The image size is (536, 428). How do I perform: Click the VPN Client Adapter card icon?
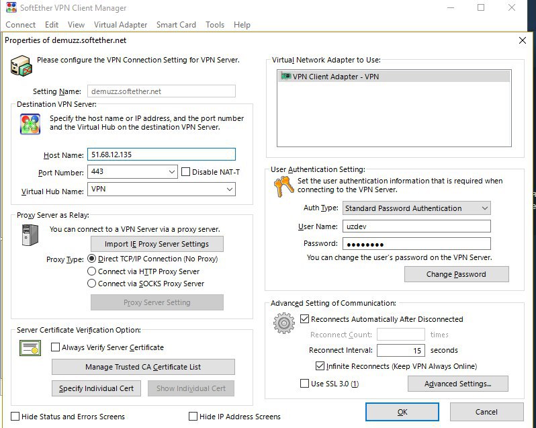pyautogui.click(x=285, y=76)
